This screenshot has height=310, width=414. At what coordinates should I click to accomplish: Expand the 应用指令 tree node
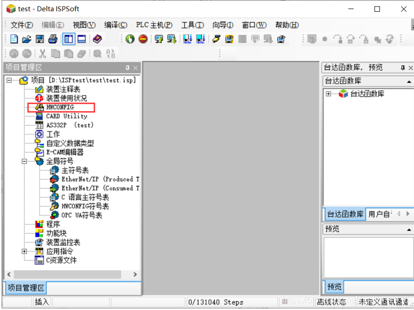click(24, 251)
